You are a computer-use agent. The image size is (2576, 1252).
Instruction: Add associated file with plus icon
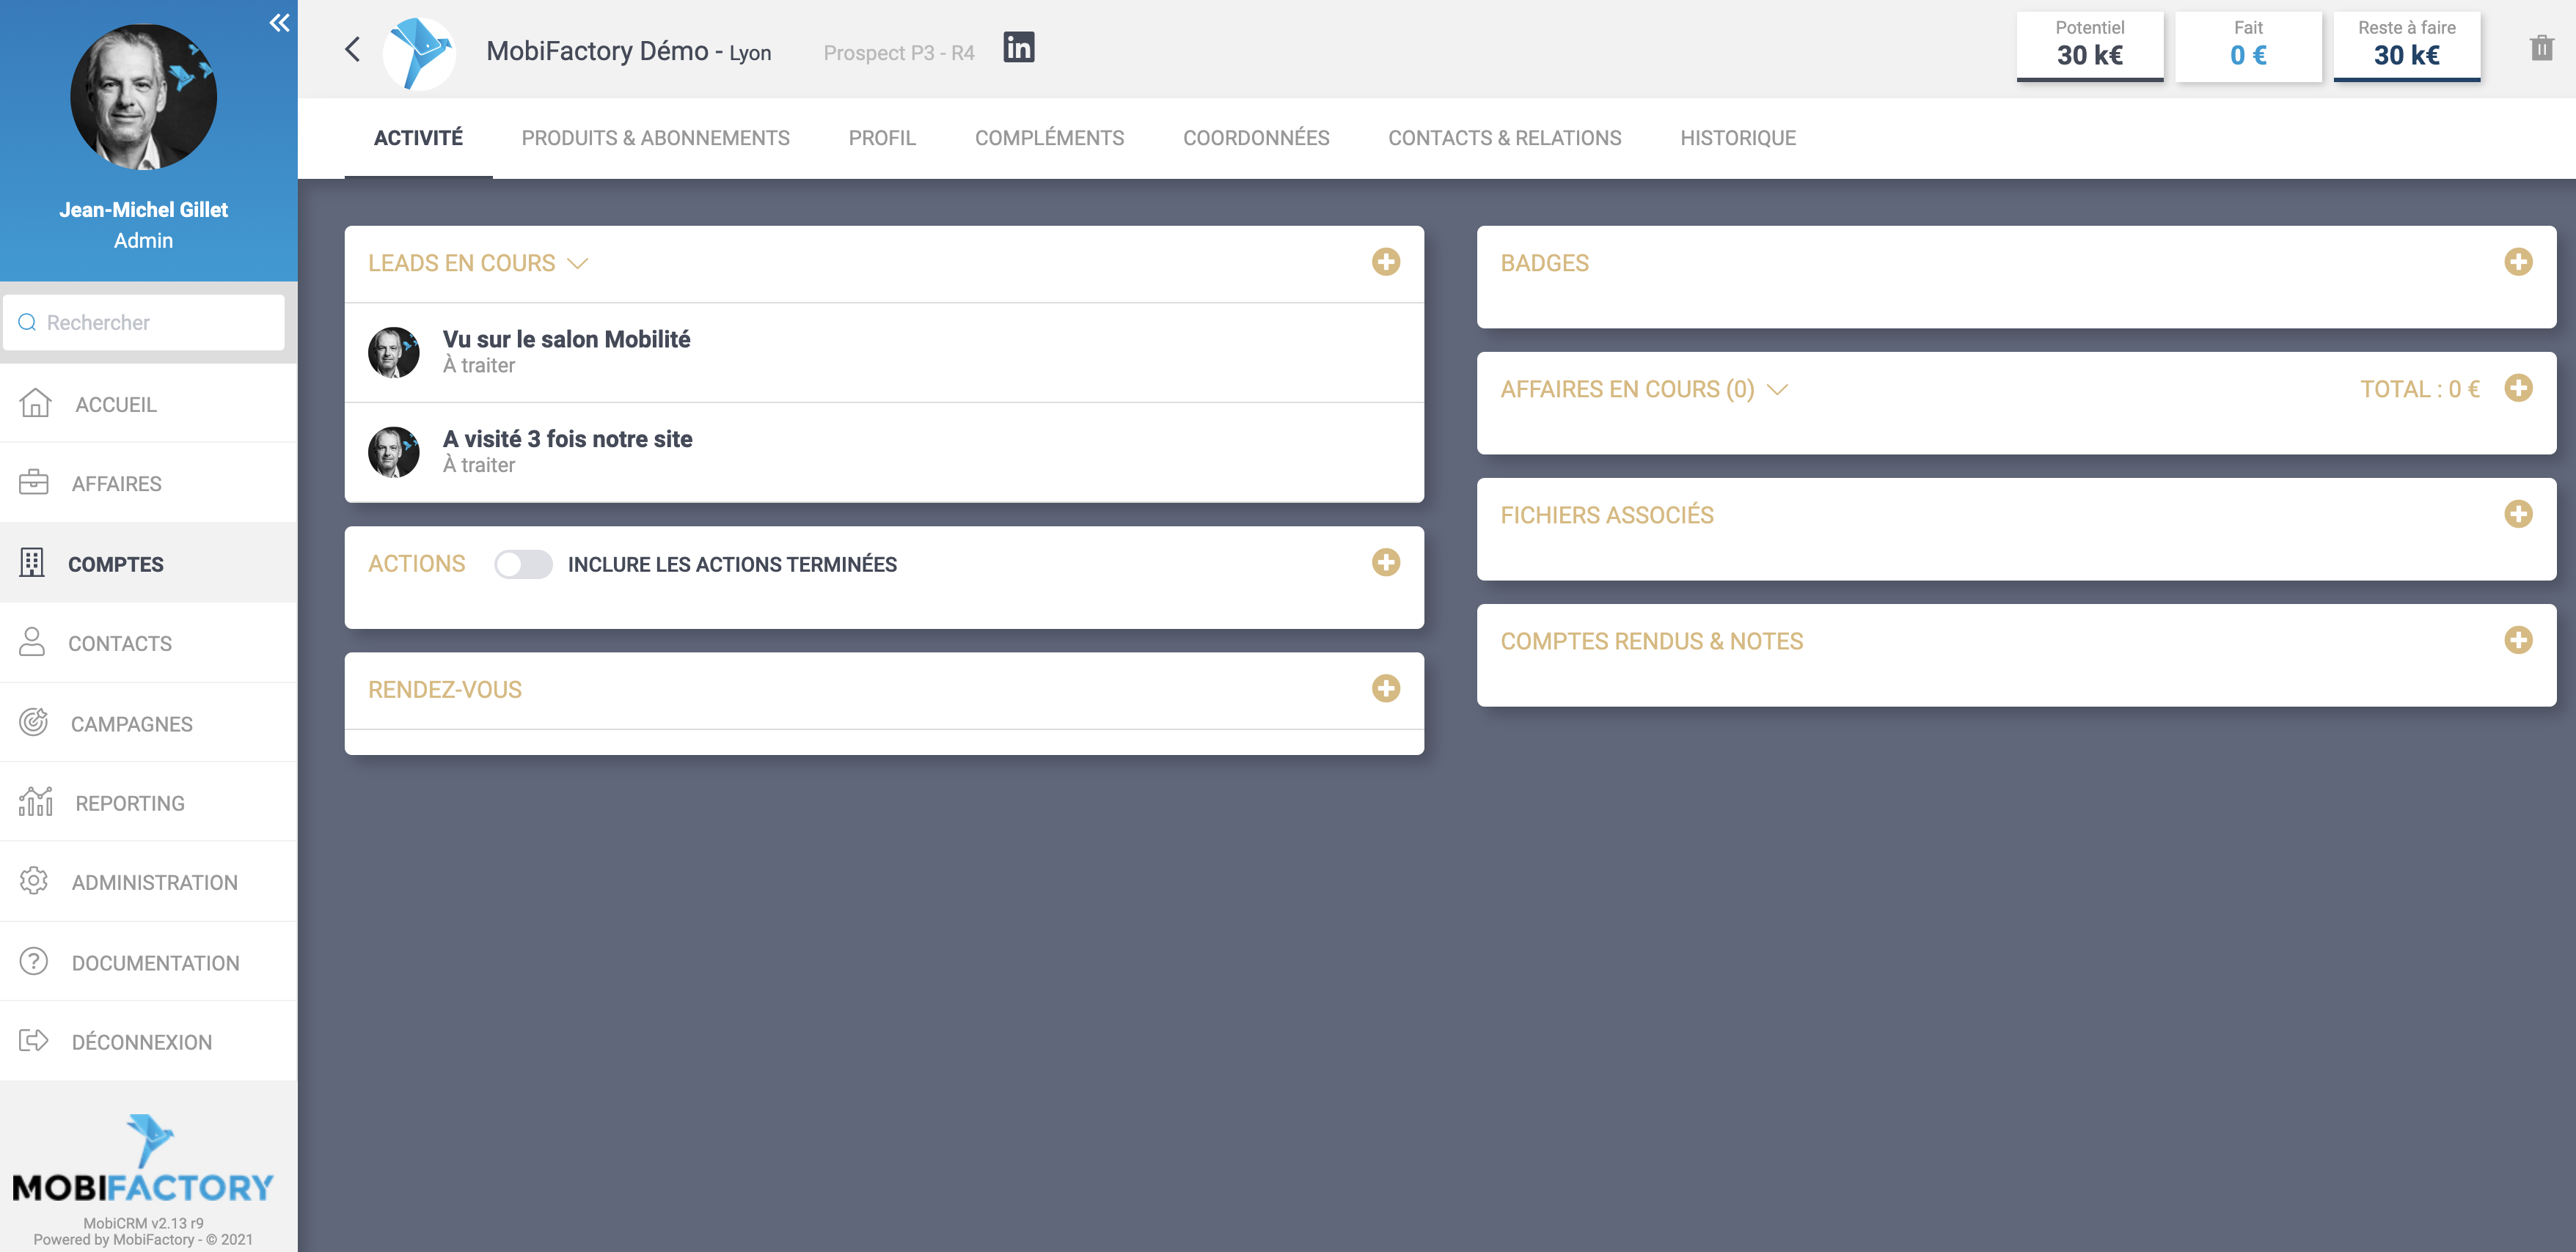pos(2517,514)
